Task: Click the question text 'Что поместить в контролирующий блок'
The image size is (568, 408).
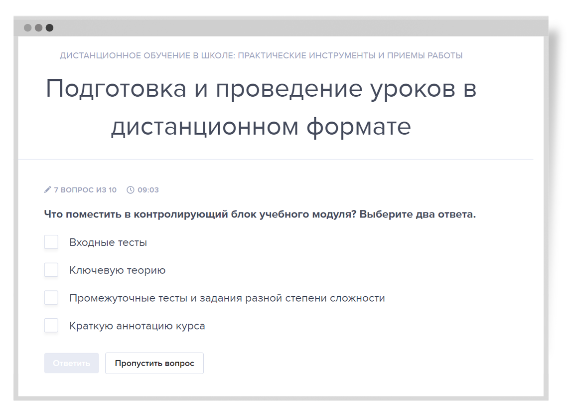Action: [x=260, y=215]
